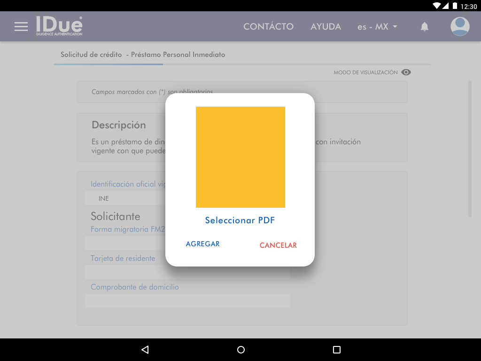Open Android recent apps button
Viewport: 481px width, 361px height.
pos(336,350)
